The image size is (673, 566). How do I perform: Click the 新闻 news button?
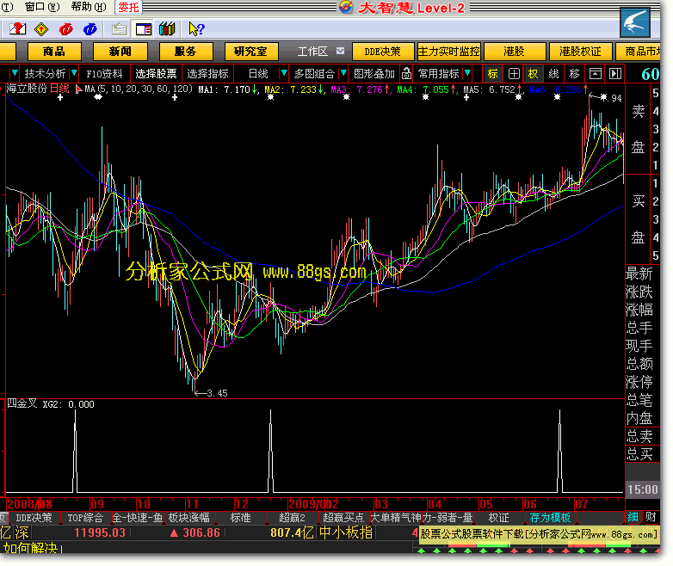click(120, 52)
